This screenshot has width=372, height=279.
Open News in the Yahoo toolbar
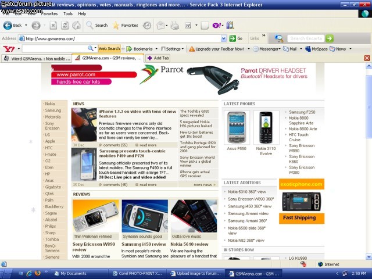338,49
